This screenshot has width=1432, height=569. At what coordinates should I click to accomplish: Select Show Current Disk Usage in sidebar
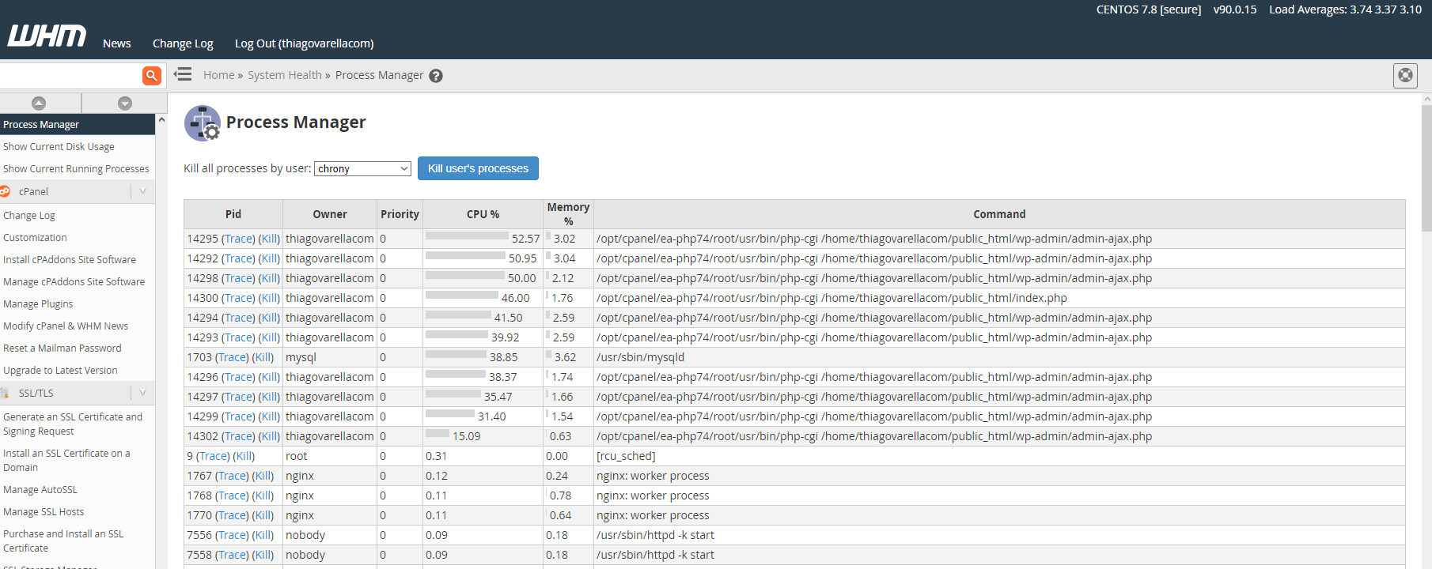[59, 147]
